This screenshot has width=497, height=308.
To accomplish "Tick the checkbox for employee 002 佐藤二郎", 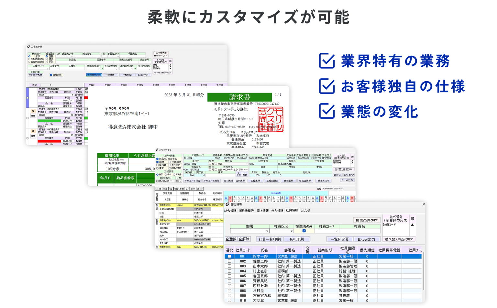I will click(229, 261).
